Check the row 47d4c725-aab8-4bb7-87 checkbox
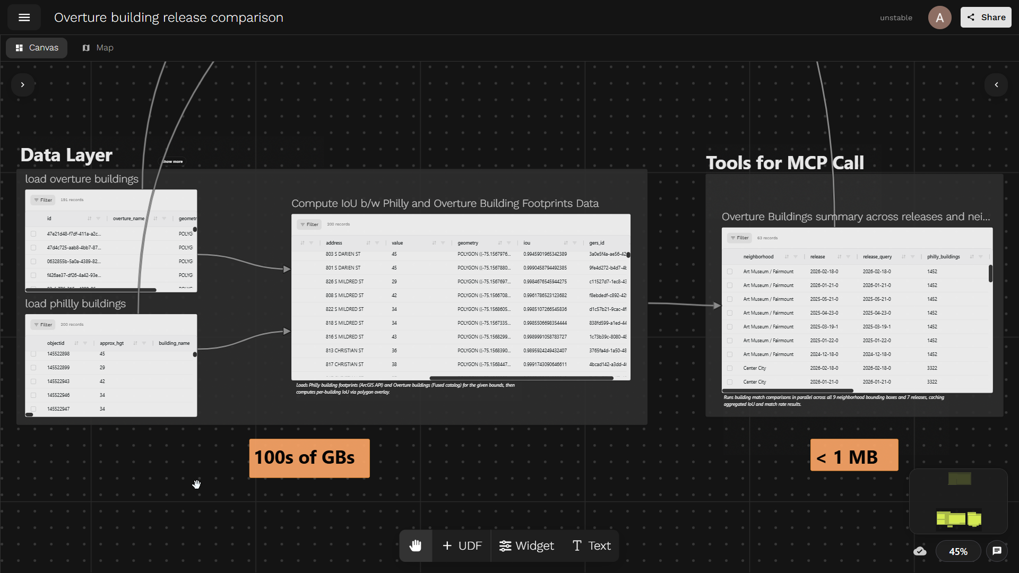1019x573 pixels. pyautogui.click(x=33, y=248)
